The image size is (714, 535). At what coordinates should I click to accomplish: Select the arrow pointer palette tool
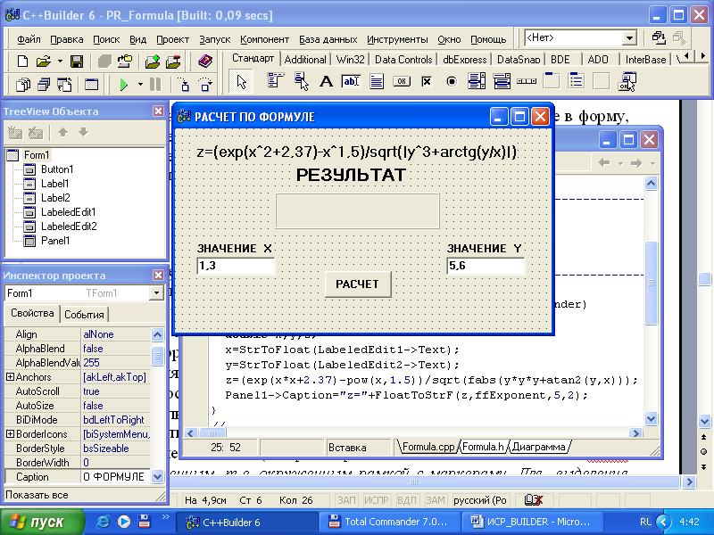click(241, 82)
